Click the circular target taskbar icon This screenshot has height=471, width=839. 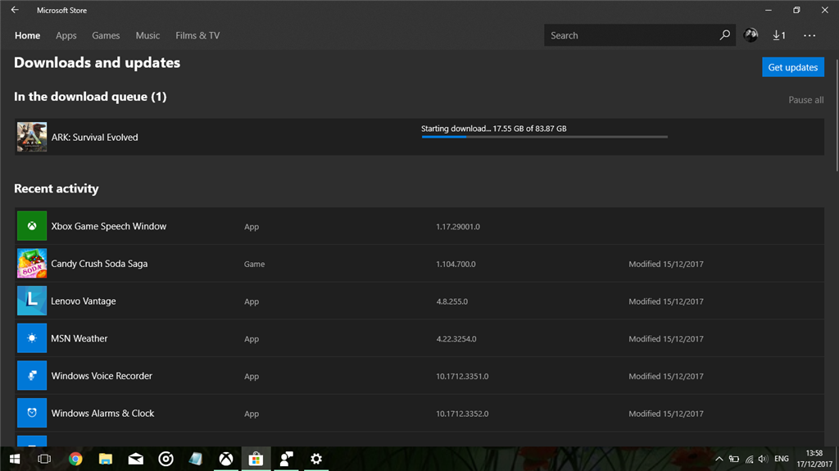coord(166,460)
